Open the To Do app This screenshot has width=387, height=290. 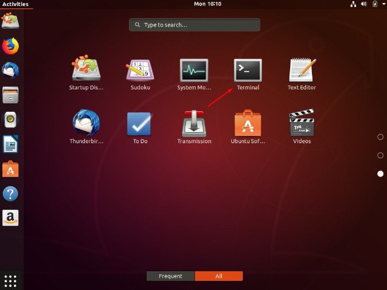pyautogui.click(x=140, y=127)
